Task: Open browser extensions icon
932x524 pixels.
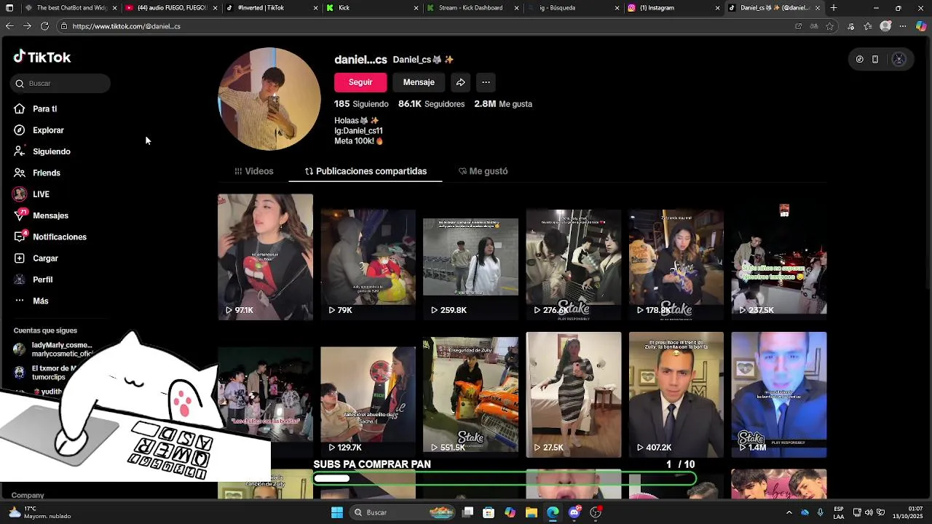Action: pyautogui.click(x=850, y=26)
